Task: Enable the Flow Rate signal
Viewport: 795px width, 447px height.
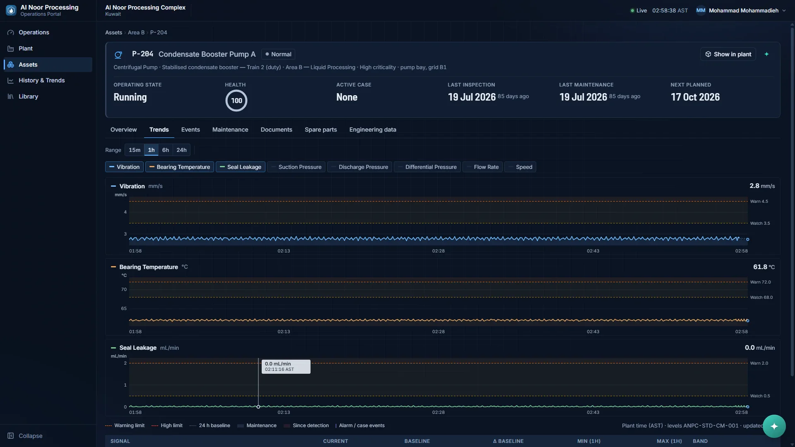Action: coord(482,167)
